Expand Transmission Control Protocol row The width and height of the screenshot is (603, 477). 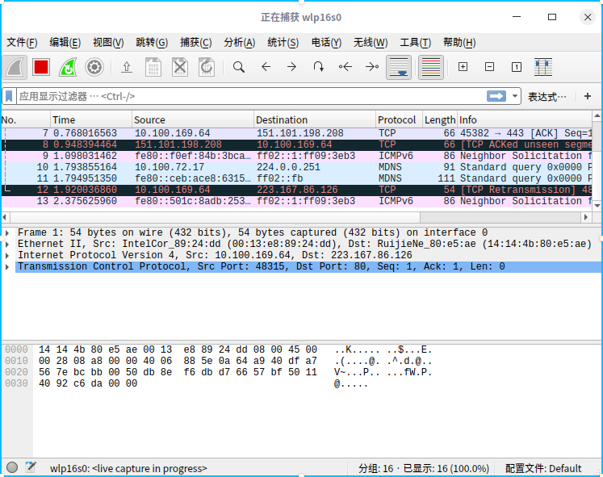point(7,267)
